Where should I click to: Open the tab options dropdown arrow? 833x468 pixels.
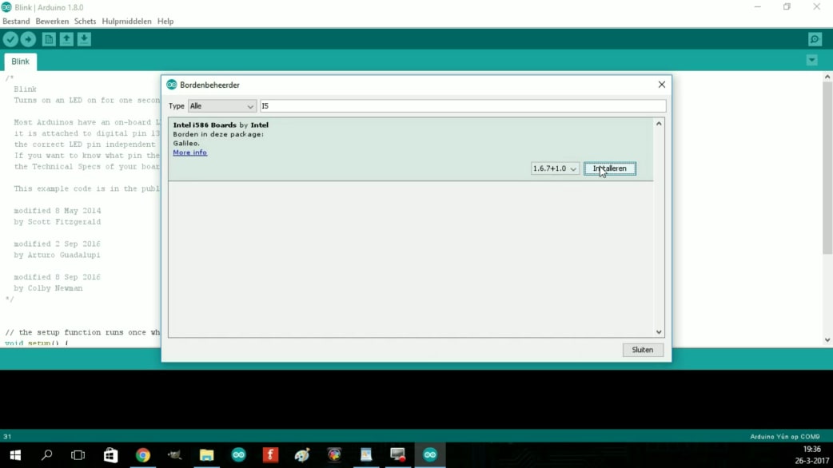(x=811, y=60)
